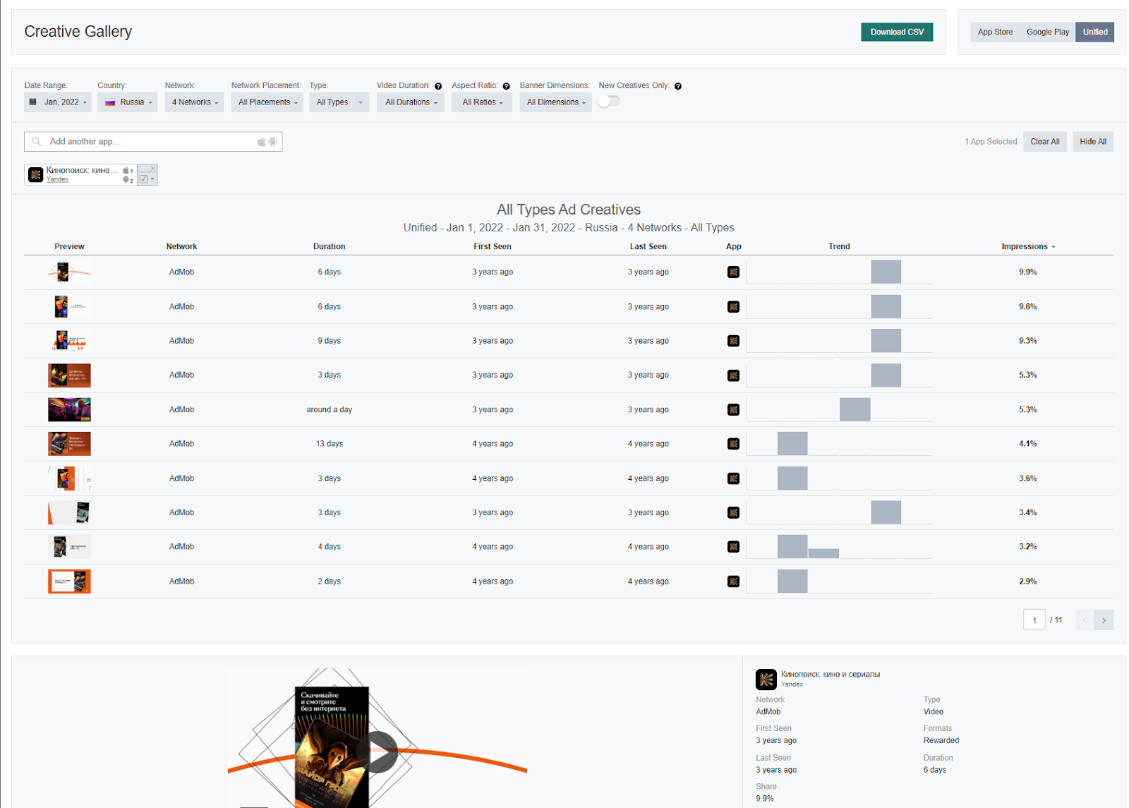
Task: Open the Aspect Ratio help icon
Action: pos(506,86)
